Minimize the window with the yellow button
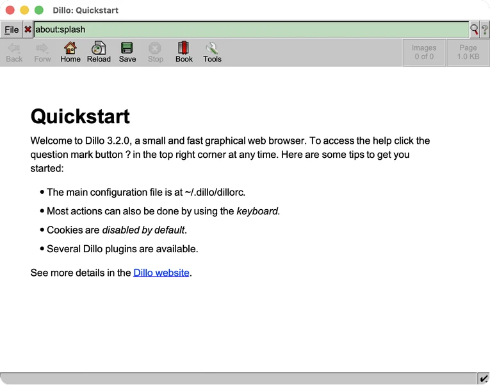490x385 pixels. point(24,10)
